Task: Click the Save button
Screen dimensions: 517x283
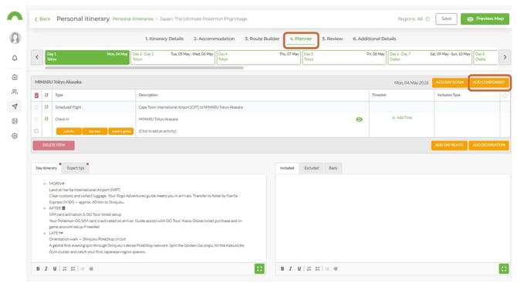Action: [447, 19]
